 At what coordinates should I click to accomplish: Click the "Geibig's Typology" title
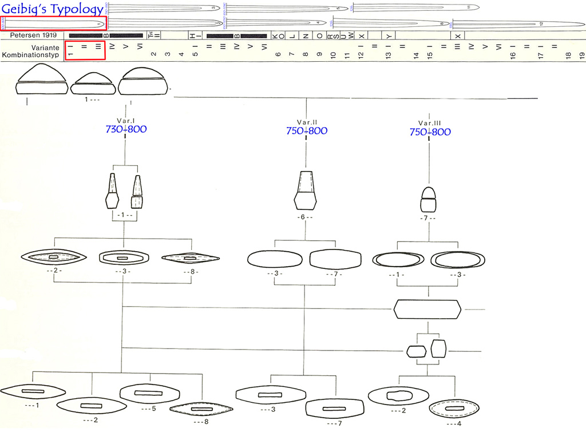point(53,9)
